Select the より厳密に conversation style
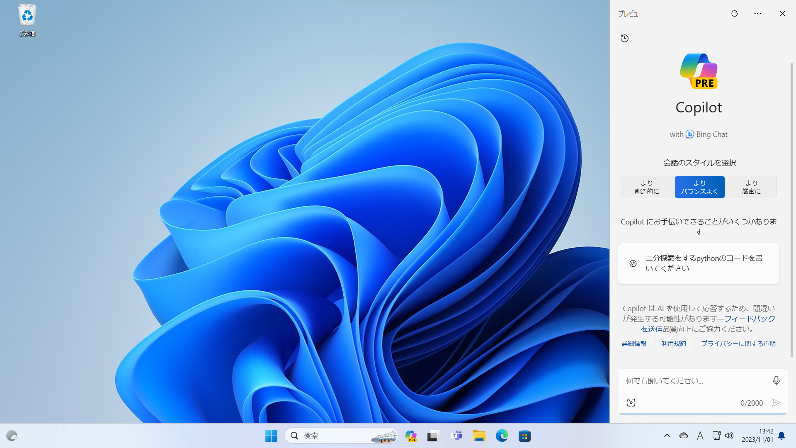The image size is (796, 448). [x=751, y=187]
